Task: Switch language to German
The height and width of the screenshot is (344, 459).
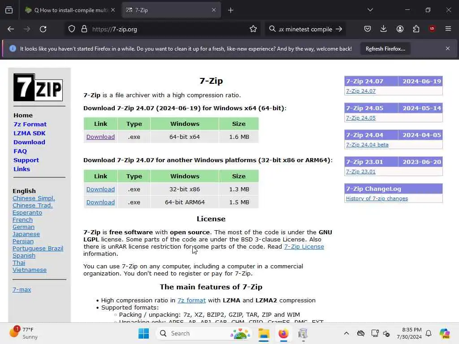Action: coord(23,227)
